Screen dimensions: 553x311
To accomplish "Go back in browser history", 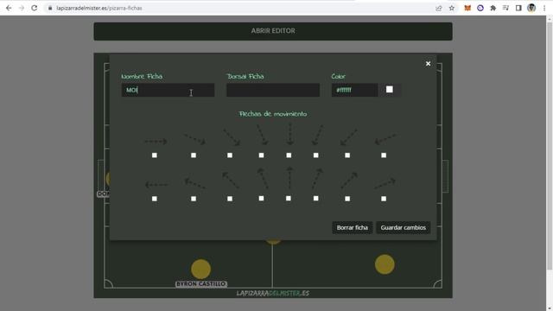I will [x=9, y=8].
